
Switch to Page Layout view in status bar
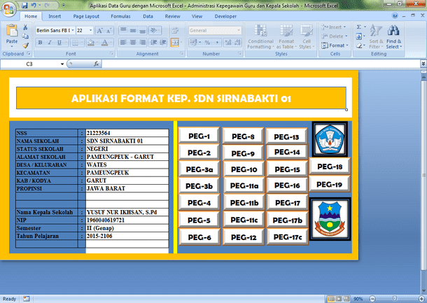coord(339,299)
